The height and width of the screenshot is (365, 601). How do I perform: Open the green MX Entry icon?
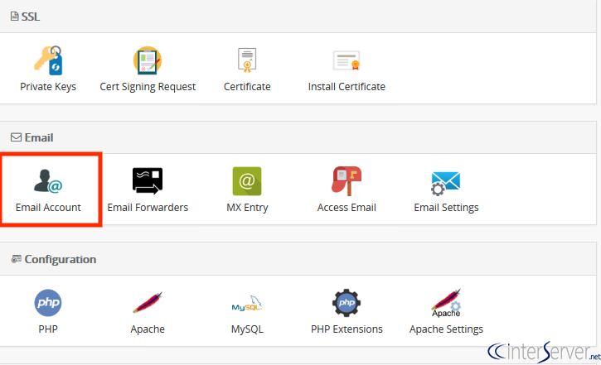click(247, 182)
